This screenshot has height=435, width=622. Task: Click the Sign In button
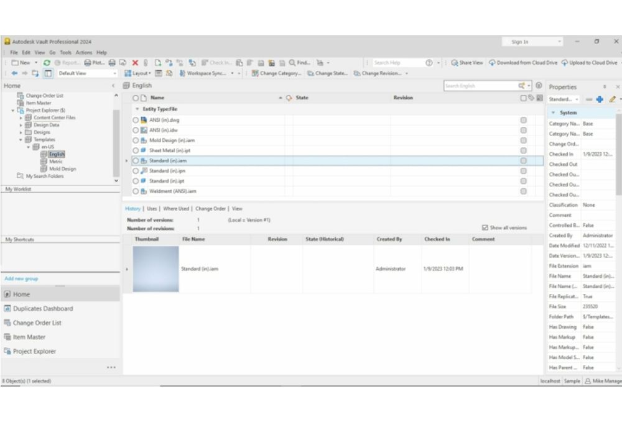pos(518,40)
